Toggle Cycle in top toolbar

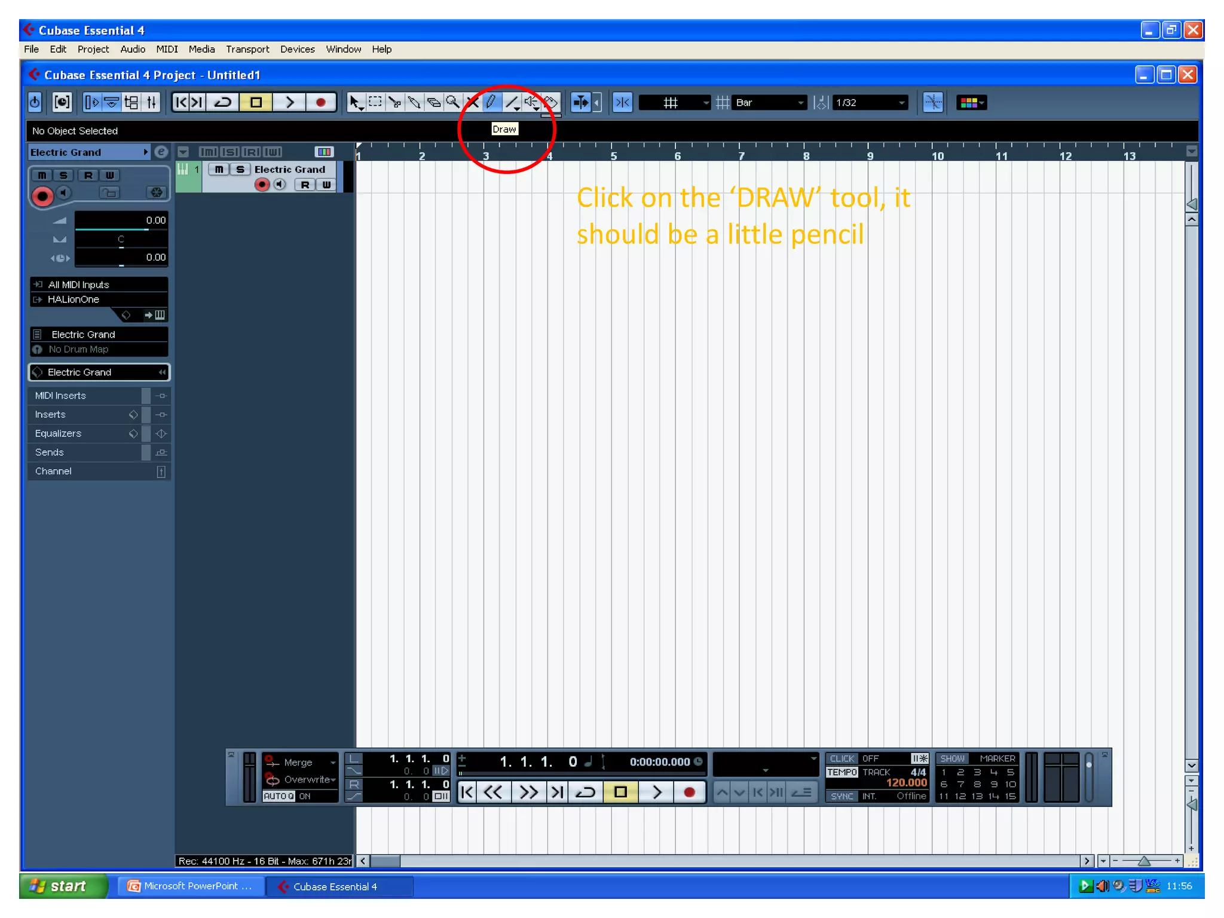(x=223, y=102)
